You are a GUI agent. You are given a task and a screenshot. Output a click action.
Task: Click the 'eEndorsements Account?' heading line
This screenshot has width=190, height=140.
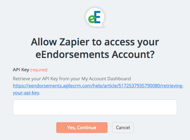pyautogui.click(x=95, y=54)
